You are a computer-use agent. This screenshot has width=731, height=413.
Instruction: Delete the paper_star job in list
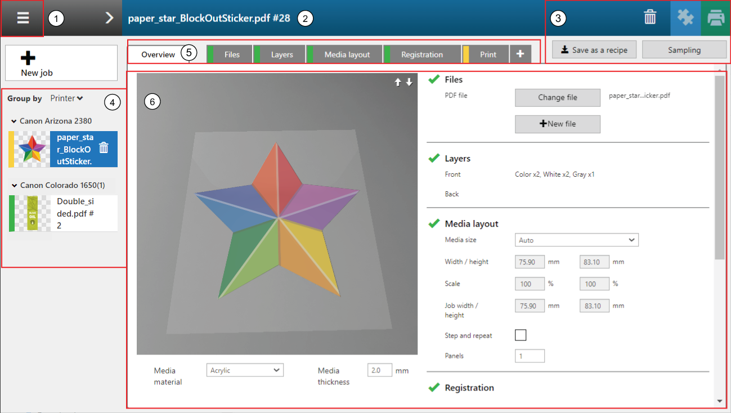[x=104, y=148]
